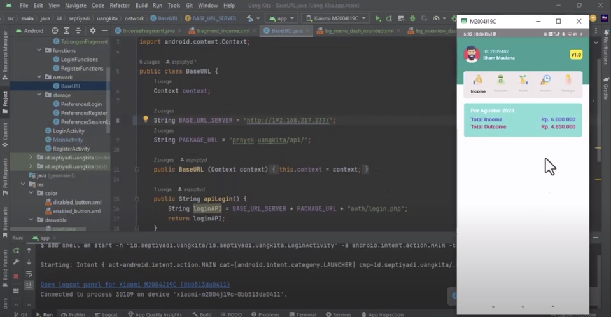Open the Logcat tool window
Image resolution: width=611 pixels, height=317 pixels.
tap(106, 314)
